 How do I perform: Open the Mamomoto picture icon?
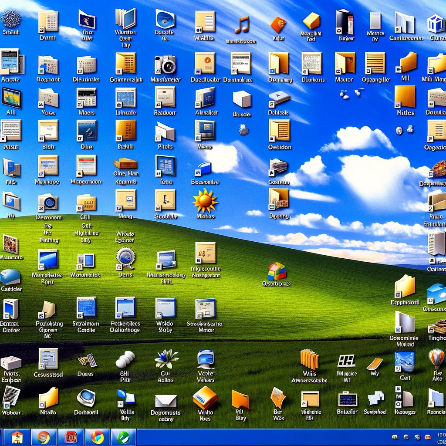click(10, 244)
